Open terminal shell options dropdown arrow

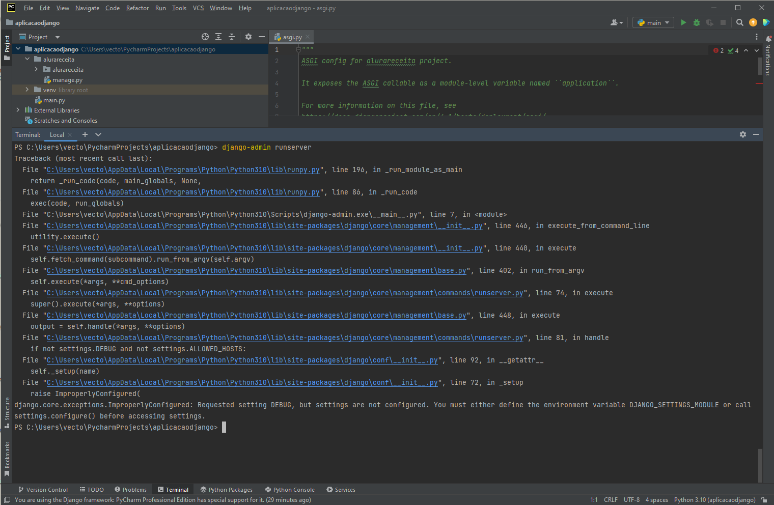(x=98, y=134)
